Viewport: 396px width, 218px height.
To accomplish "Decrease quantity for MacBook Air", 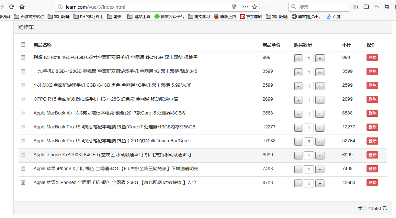I will point(298,114).
